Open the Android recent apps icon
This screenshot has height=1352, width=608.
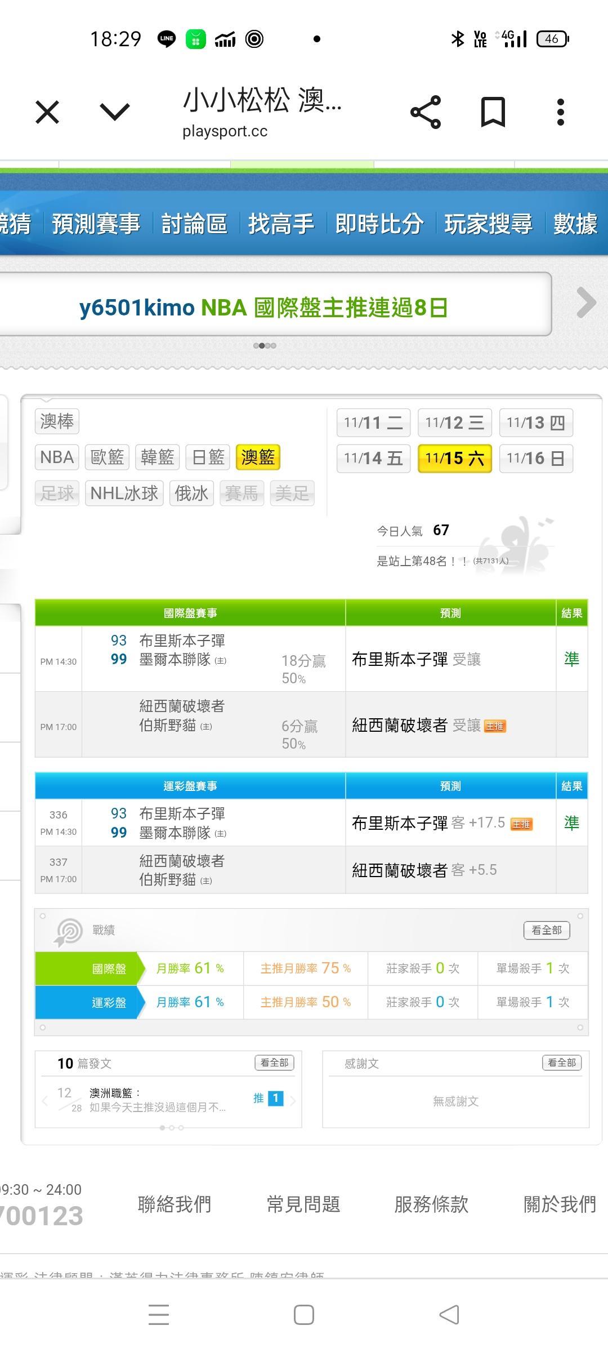point(159,1315)
